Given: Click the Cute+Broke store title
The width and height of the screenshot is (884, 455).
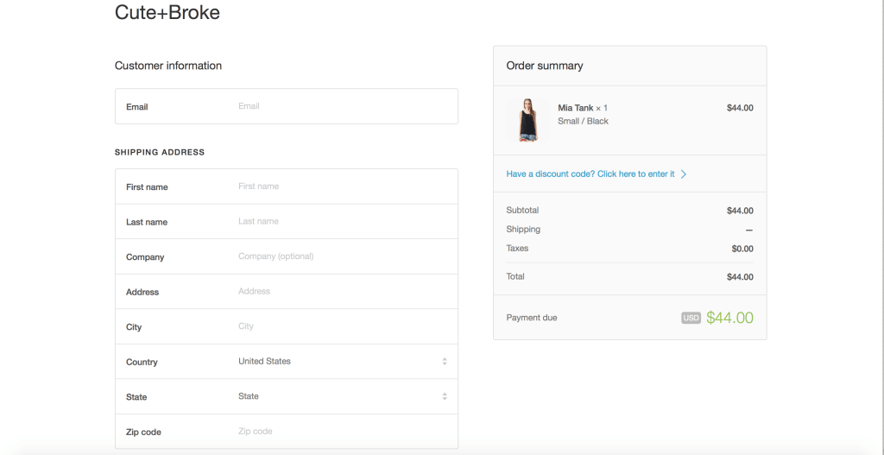Looking at the screenshot, I should tap(167, 13).
